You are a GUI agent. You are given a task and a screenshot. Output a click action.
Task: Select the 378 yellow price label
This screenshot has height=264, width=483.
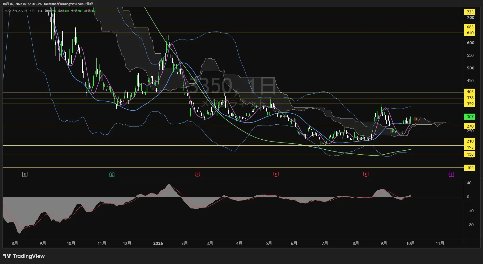(470, 98)
